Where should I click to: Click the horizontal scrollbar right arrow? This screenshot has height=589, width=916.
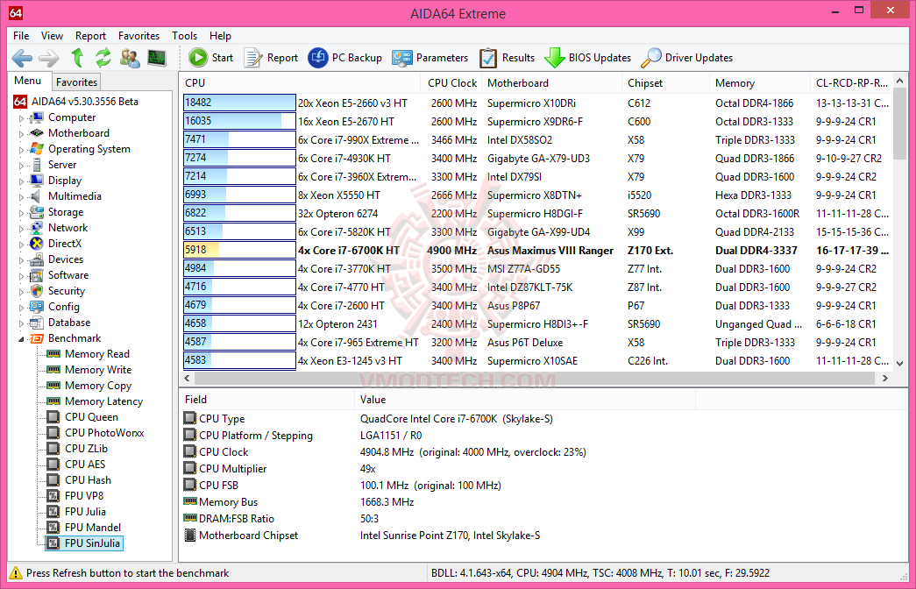pos(885,378)
